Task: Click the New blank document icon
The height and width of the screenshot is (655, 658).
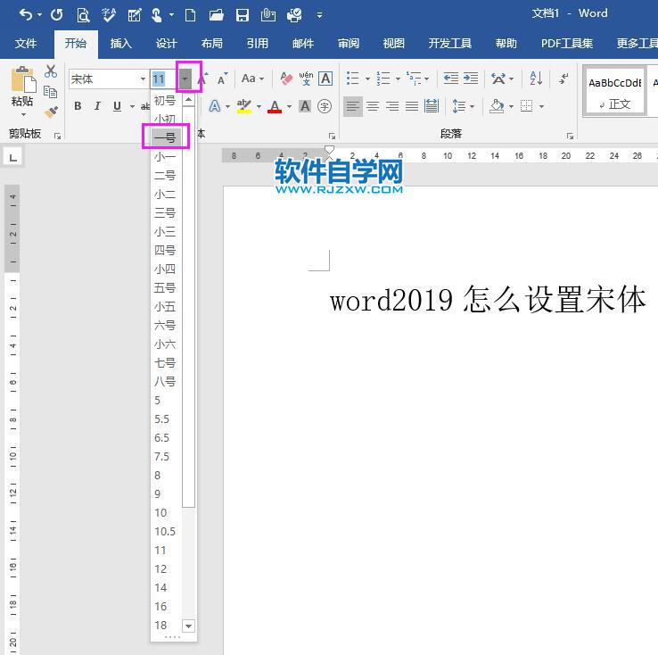Action: (190, 15)
